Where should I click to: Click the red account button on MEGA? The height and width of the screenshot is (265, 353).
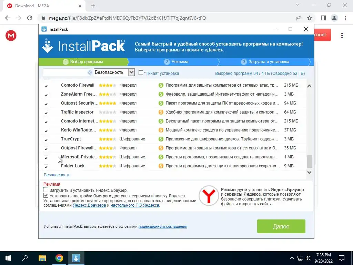pyautogui.click(x=322, y=35)
